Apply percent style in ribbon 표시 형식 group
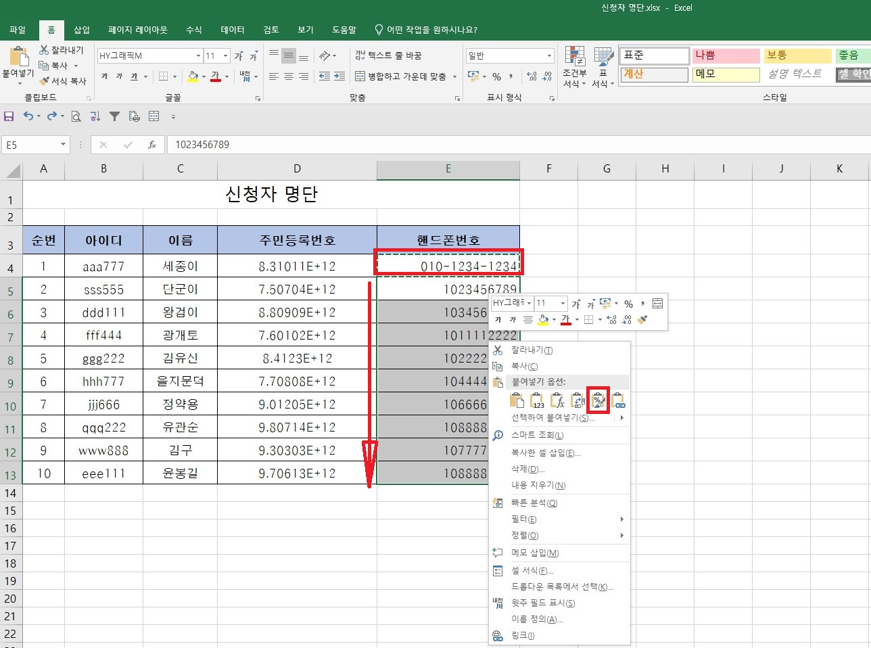Screen dimensions: 871x648 click(x=496, y=76)
